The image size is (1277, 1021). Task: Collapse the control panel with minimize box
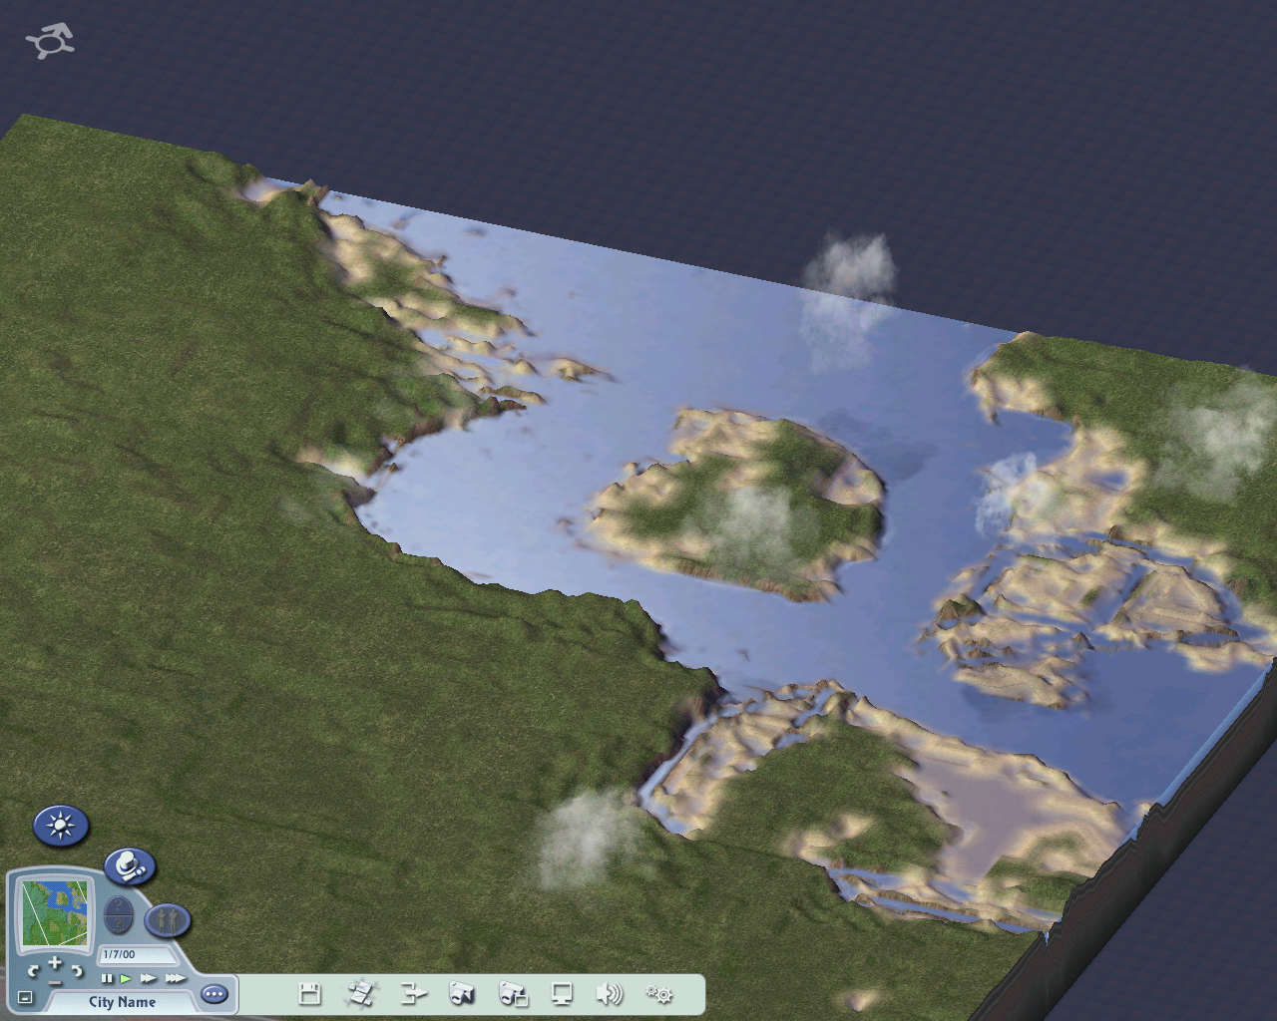[25, 997]
